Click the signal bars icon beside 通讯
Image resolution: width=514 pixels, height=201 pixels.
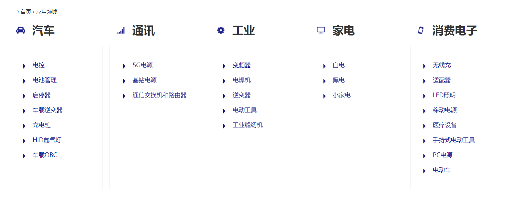click(121, 31)
